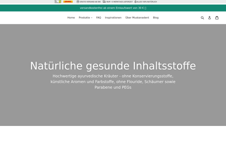Click the green versandkostenfrei announcement bar
The height and width of the screenshot is (141, 226).
coord(113,8)
